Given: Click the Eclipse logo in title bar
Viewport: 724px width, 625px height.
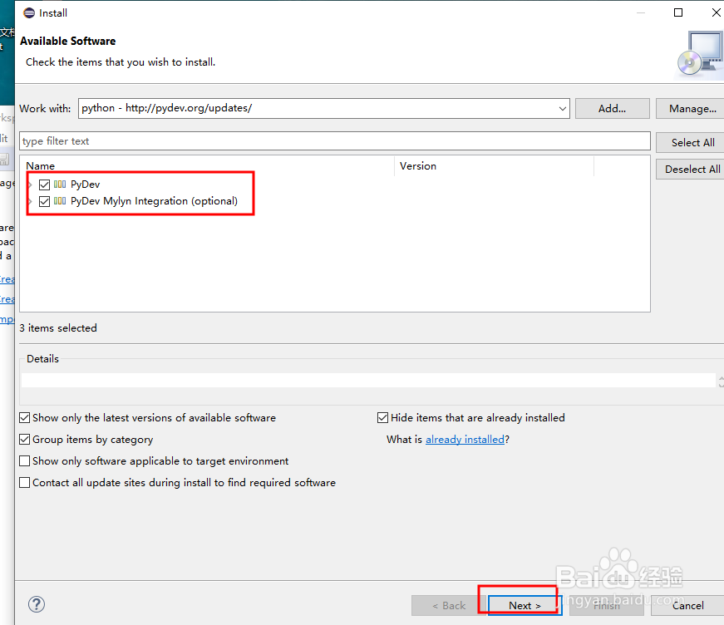Looking at the screenshot, I should coord(29,13).
